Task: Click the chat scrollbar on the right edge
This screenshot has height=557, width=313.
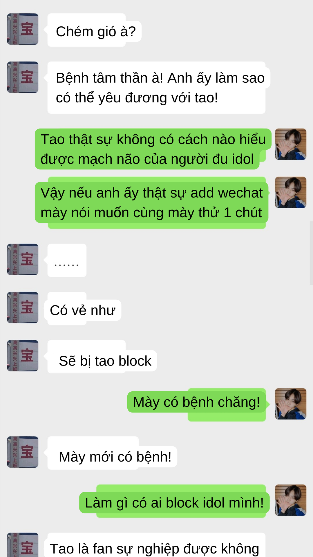Action: [x=311, y=253]
